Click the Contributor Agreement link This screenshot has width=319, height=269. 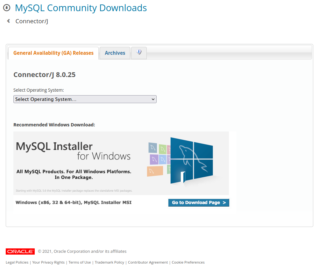pos(148,262)
